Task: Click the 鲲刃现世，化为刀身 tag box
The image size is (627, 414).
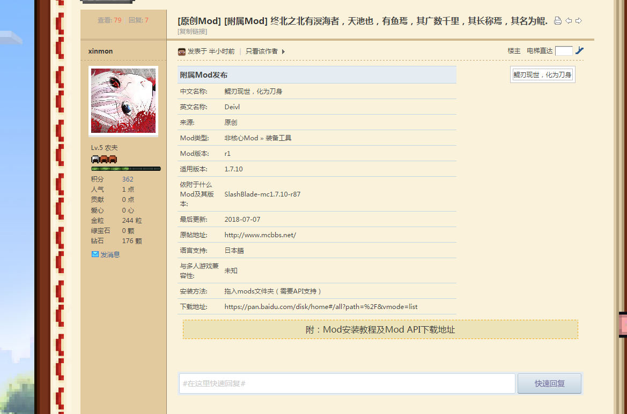Action: pos(542,75)
